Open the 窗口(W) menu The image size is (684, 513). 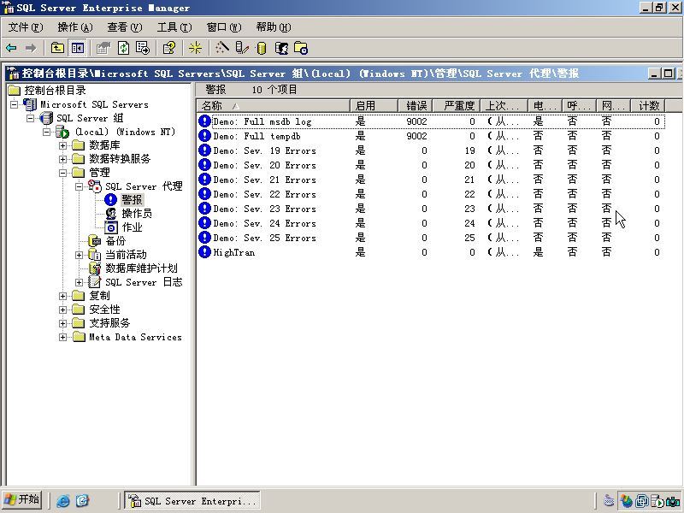click(x=224, y=27)
